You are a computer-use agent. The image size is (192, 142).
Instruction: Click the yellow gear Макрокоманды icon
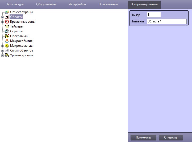(x=7, y=46)
